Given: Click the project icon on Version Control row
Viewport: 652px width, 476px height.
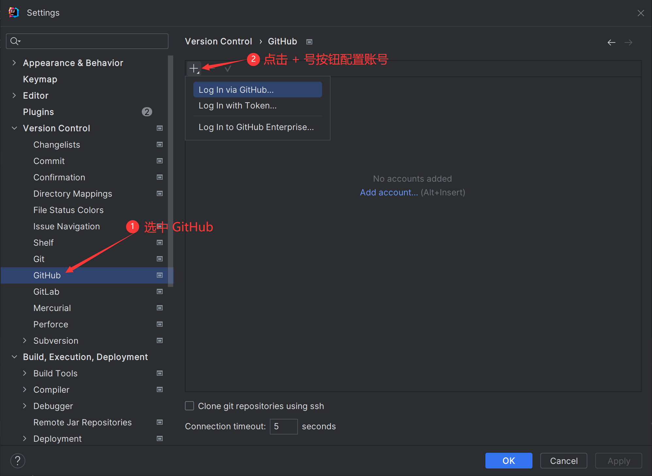Looking at the screenshot, I should click(x=160, y=128).
